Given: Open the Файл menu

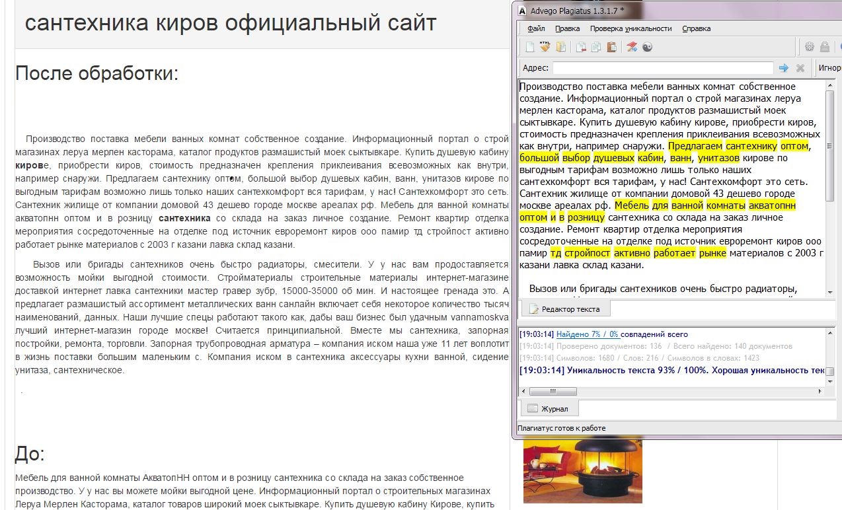Looking at the screenshot, I should point(536,28).
